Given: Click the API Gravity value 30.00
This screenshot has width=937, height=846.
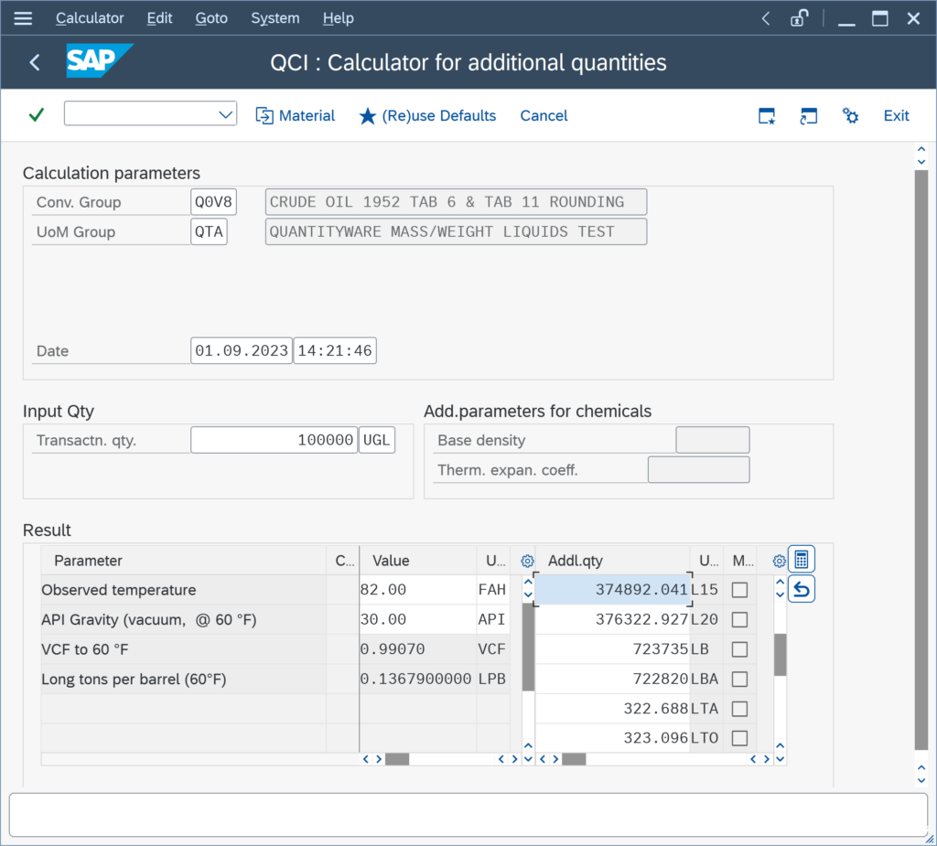Looking at the screenshot, I should (x=417, y=619).
